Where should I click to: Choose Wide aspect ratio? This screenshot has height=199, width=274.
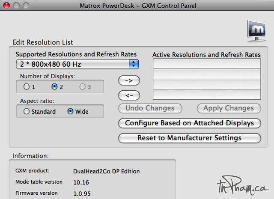pos(70,111)
